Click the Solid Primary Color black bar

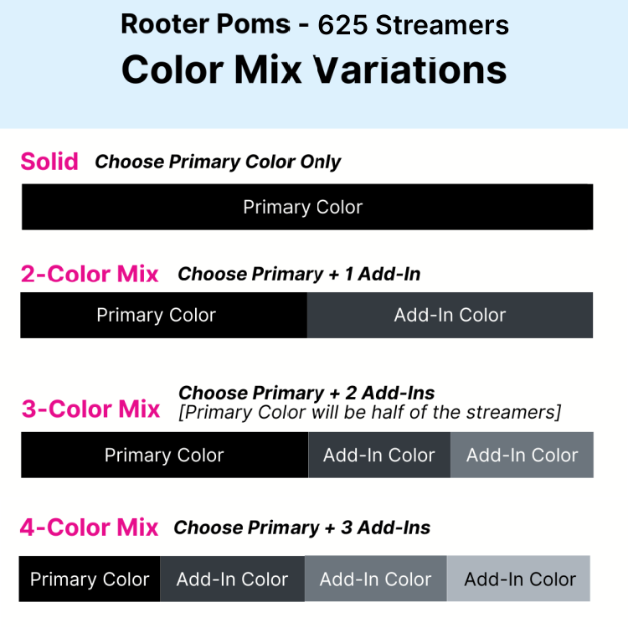pyautogui.click(x=307, y=207)
